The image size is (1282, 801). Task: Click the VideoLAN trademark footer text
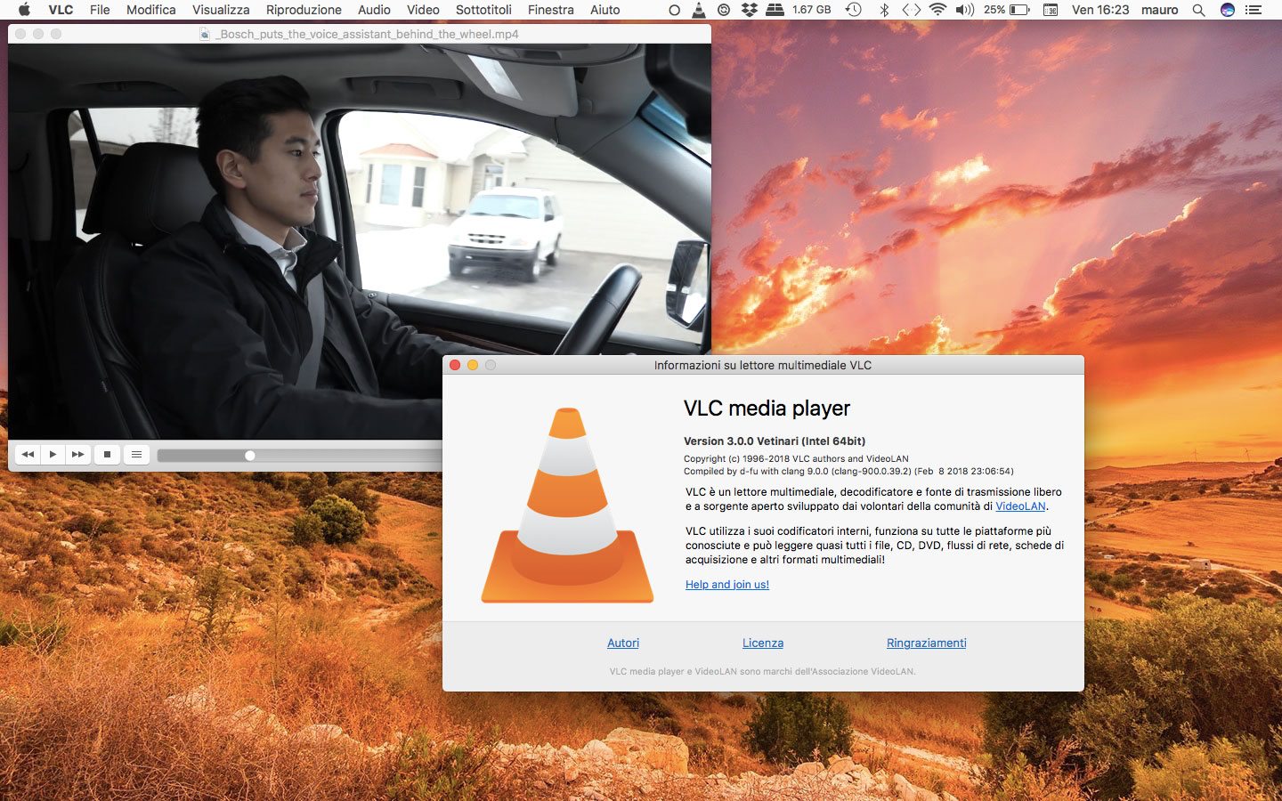pyautogui.click(x=763, y=672)
